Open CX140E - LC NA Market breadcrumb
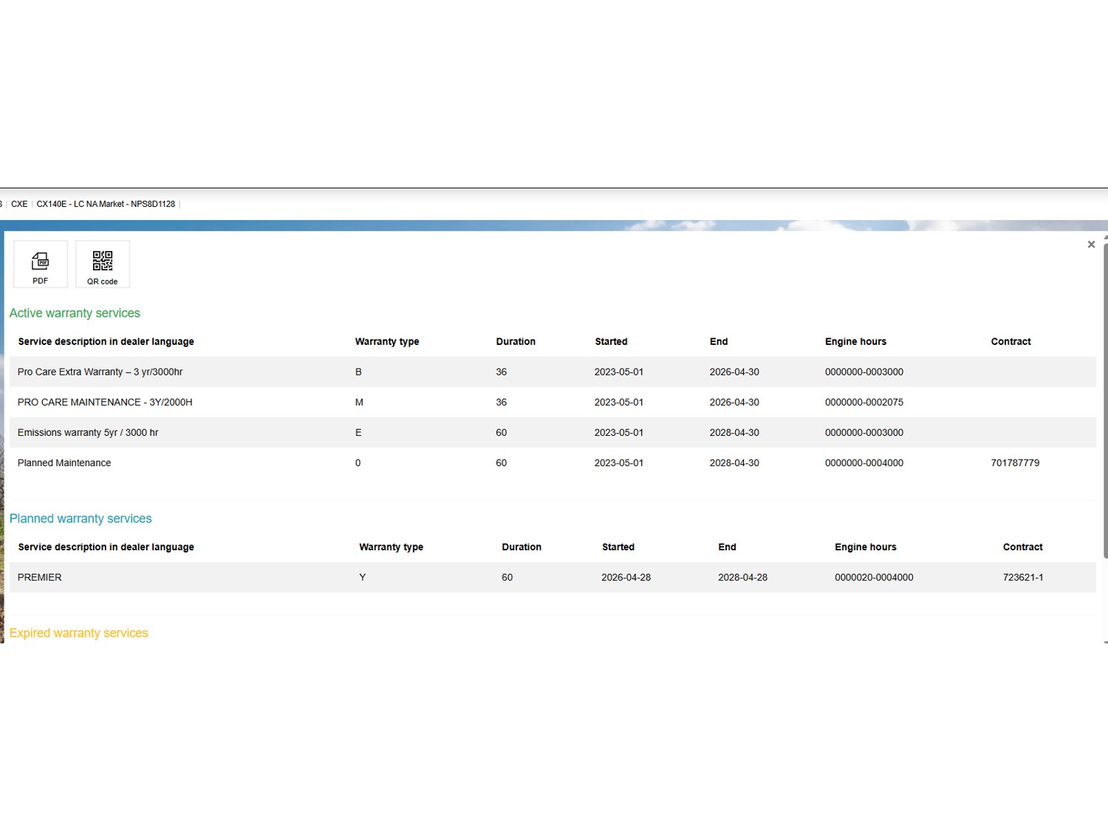The width and height of the screenshot is (1108, 831). coord(106,204)
